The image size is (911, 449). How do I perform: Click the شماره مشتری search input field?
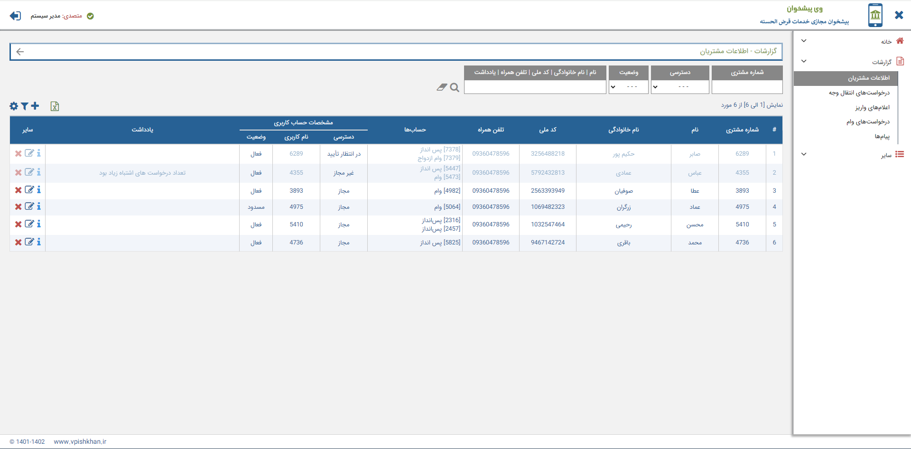point(747,87)
